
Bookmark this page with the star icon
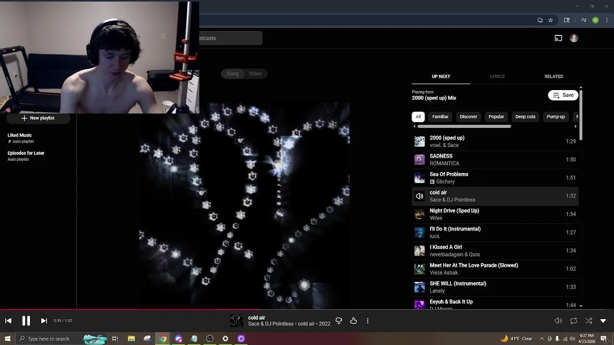tap(551, 20)
